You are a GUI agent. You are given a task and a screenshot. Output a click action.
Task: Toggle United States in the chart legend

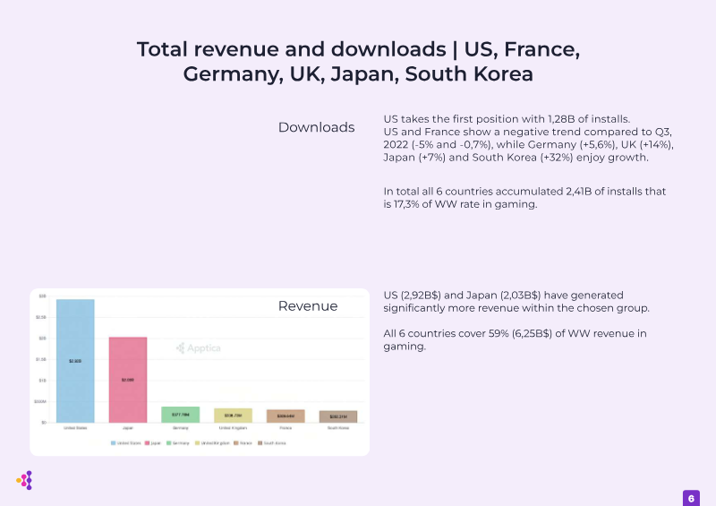pos(125,442)
